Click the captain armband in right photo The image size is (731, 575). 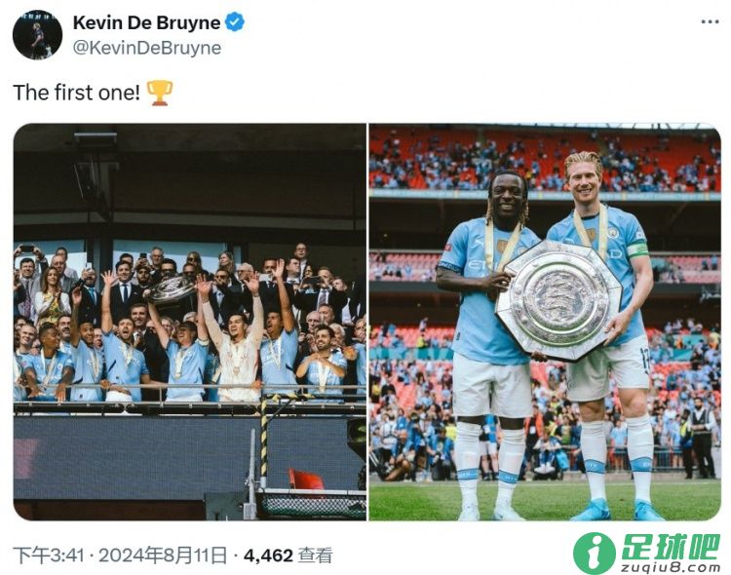pyautogui.click(x=638, y=250)
